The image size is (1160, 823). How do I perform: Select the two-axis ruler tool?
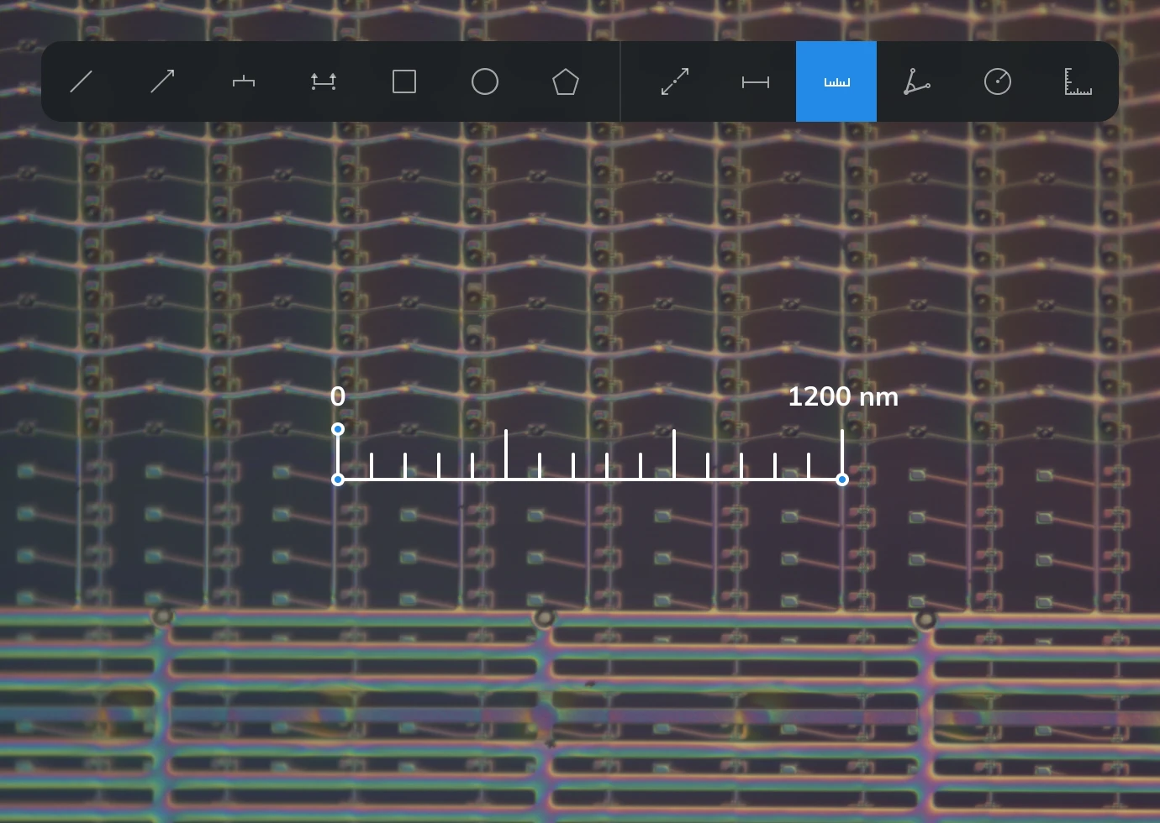[x=1078, y=81]
